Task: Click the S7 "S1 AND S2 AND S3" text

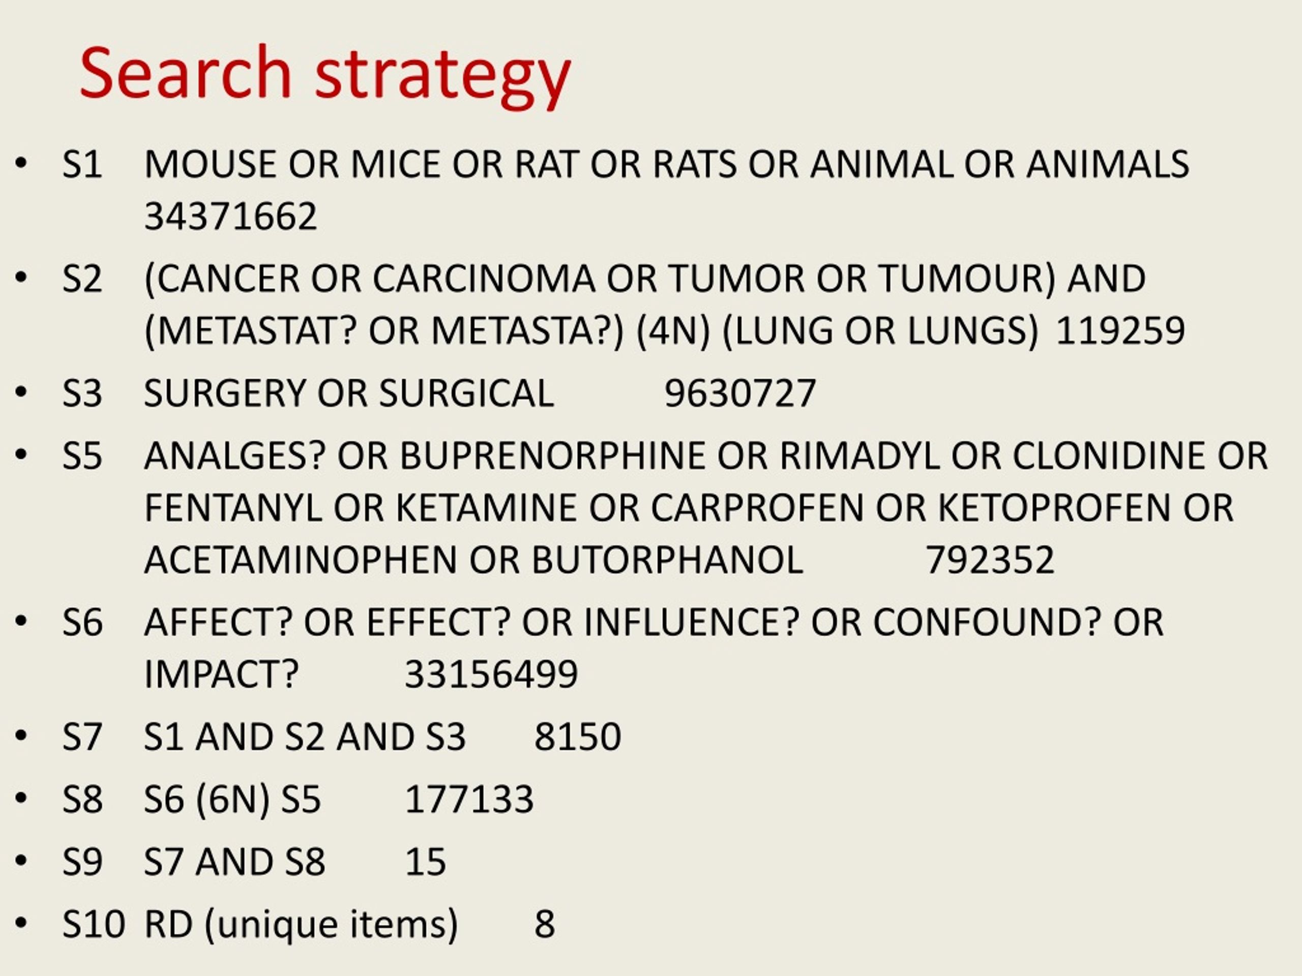Action: tap(304, 737)
